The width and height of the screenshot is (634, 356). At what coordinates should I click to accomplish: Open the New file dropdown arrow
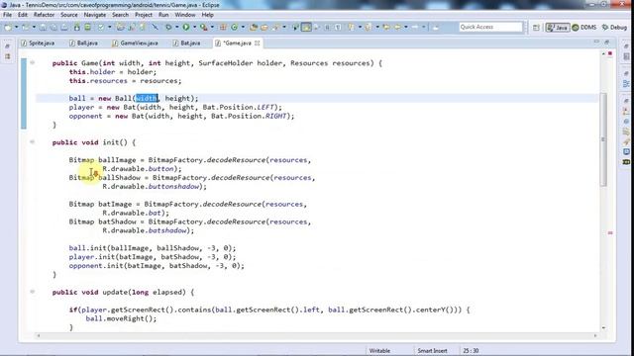[17, 28]
